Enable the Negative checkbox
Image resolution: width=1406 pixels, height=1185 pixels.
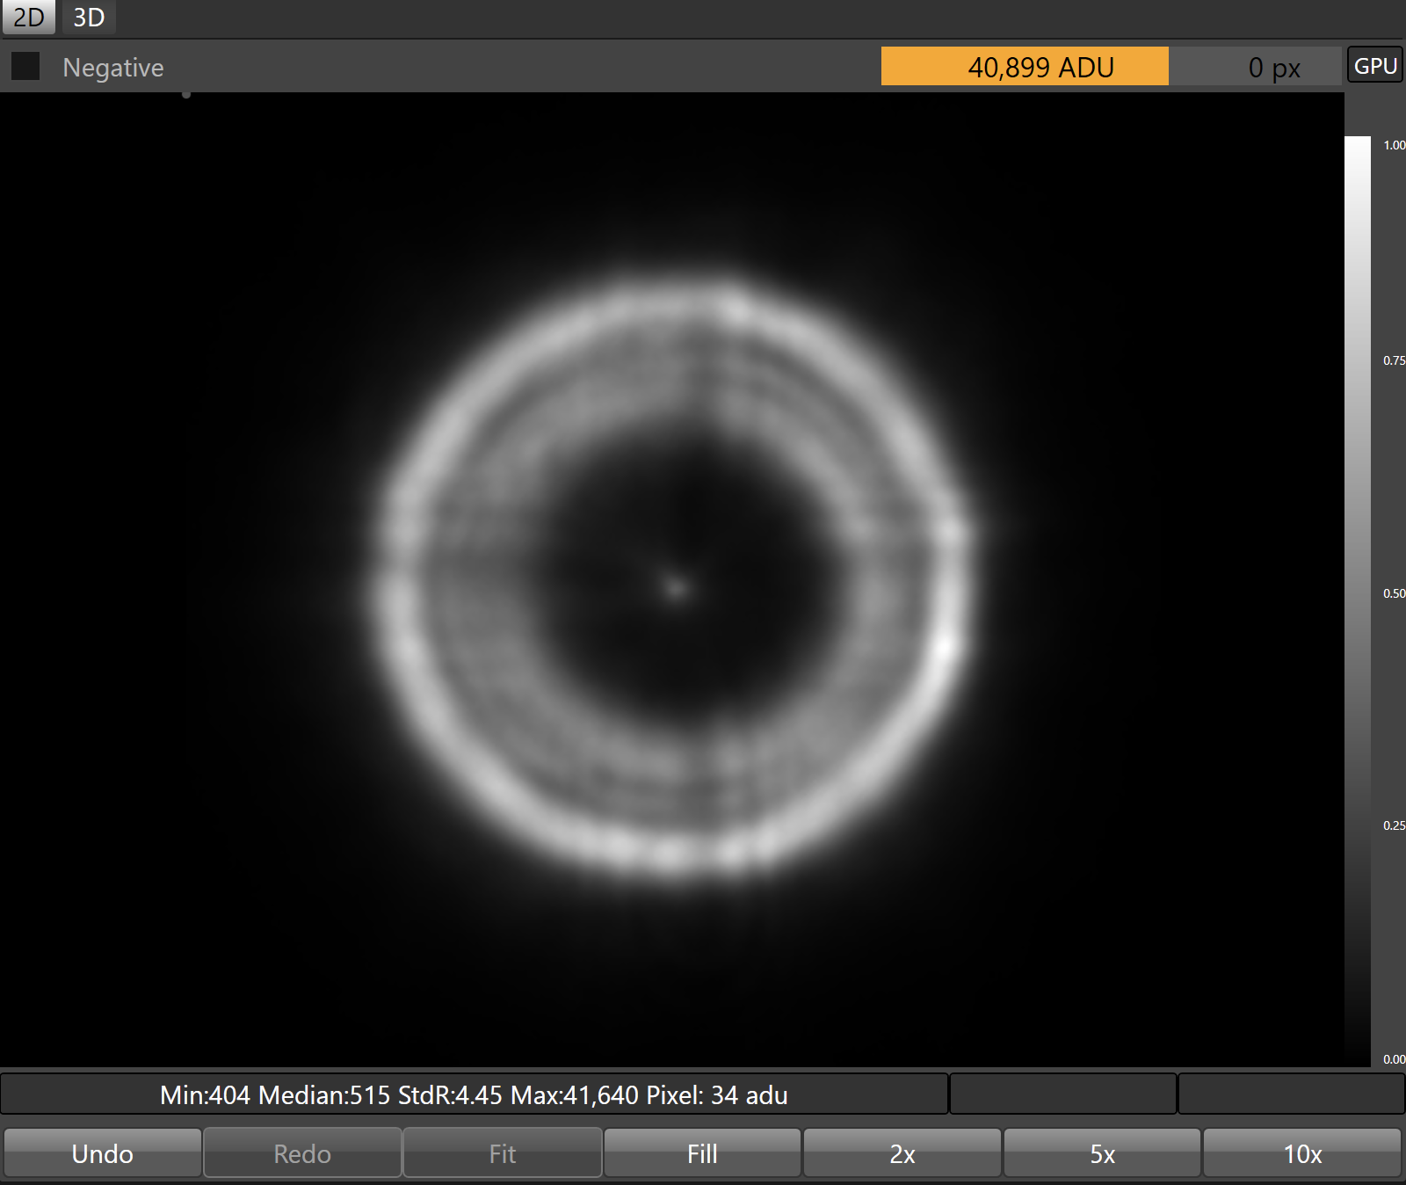click(x=25, y=66)
